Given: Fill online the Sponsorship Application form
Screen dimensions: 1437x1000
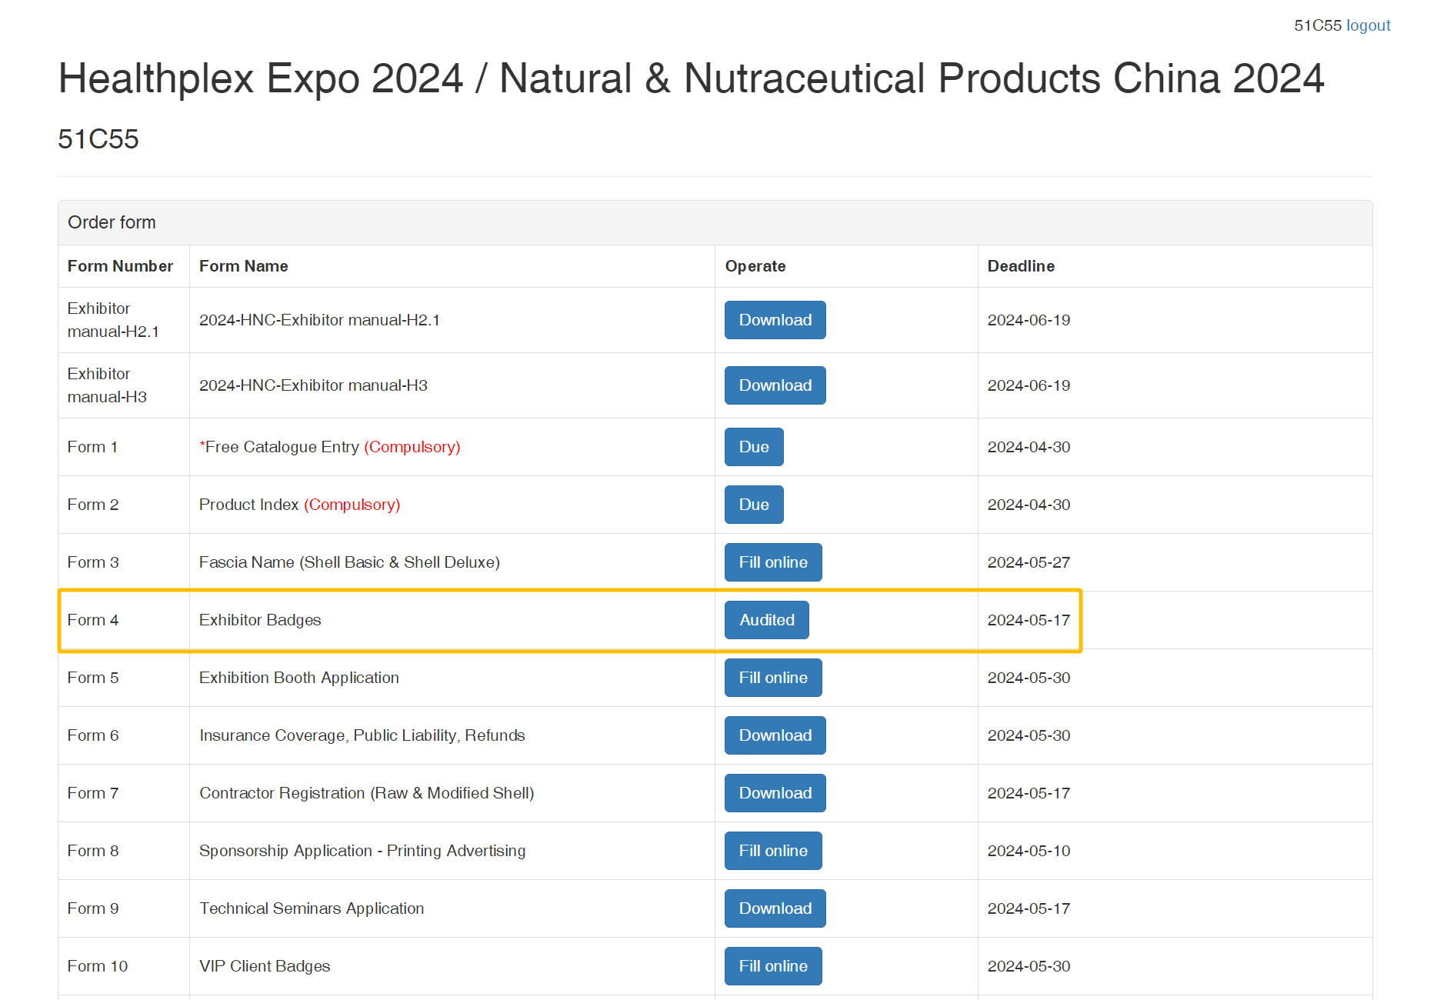Looking at the screenshot, I should tap(773, 851).
